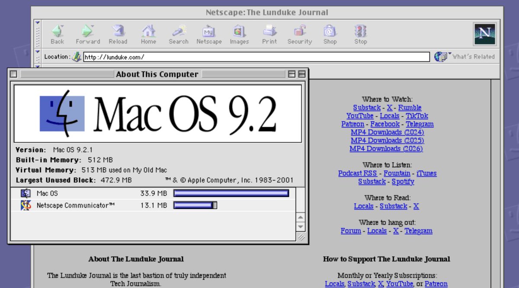Viewport: 519px width, 288px height.
Task: Open the Podcast RSS link
Action: point(358,173)
